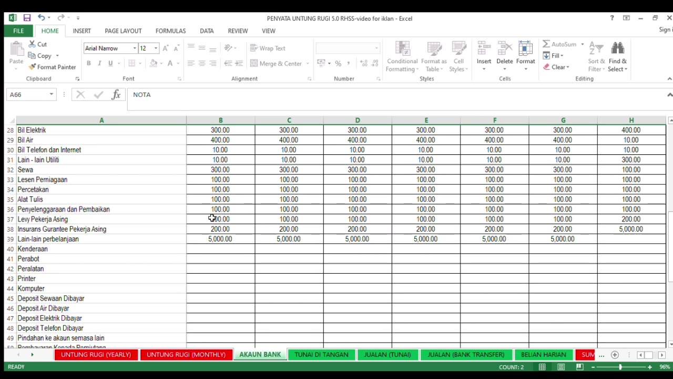Viewport: 673px width, 379px height.
Task: Toggle Bold formatting
Action: [x=88, y=63]
